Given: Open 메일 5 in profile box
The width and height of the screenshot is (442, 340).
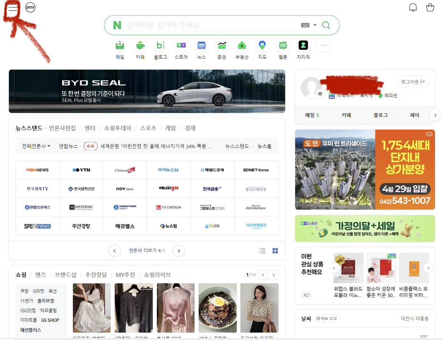Looking at the screenshot, I should pyautogui.click(x=312, y=115).
